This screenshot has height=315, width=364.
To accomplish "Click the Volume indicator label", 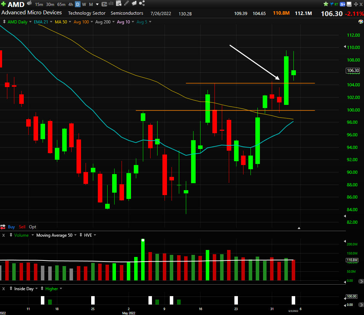I will tap(21, 235).
